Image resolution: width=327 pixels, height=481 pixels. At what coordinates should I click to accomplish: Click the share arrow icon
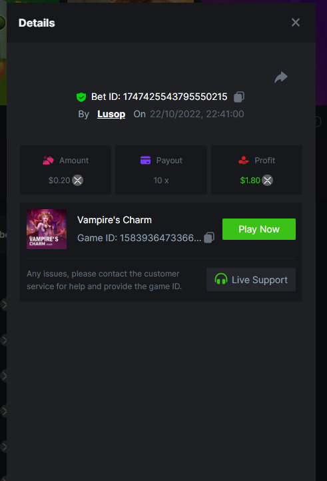point(281,77)
